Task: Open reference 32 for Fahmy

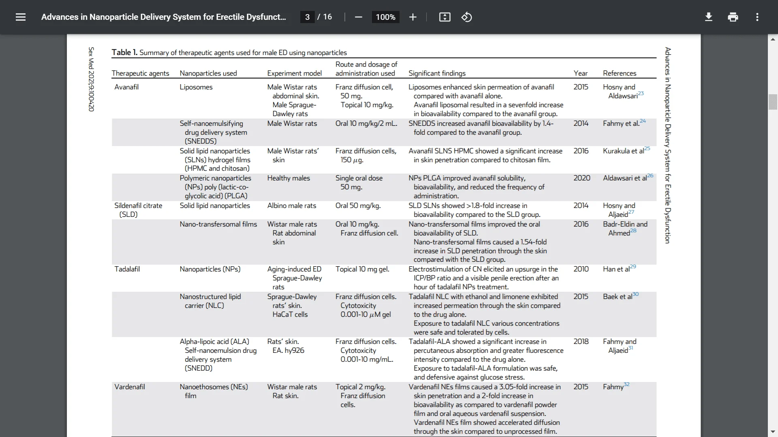Action: click(626, 384)
